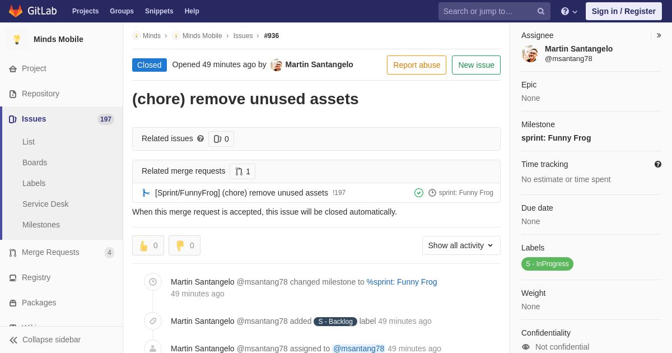Click the merge request pipeline passed status icon
Viewport: 672px width, 353px height.
click(x=419, y=193)
